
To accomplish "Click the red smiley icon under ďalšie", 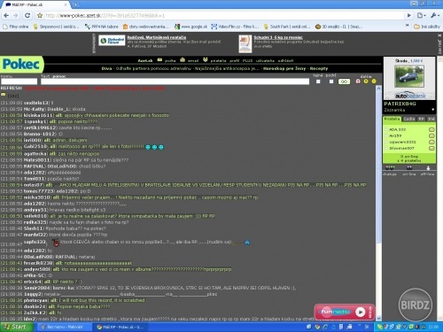I will (358, 81).
